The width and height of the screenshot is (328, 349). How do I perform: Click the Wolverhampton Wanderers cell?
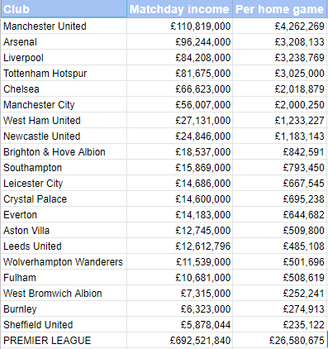[x=64, y=262]
